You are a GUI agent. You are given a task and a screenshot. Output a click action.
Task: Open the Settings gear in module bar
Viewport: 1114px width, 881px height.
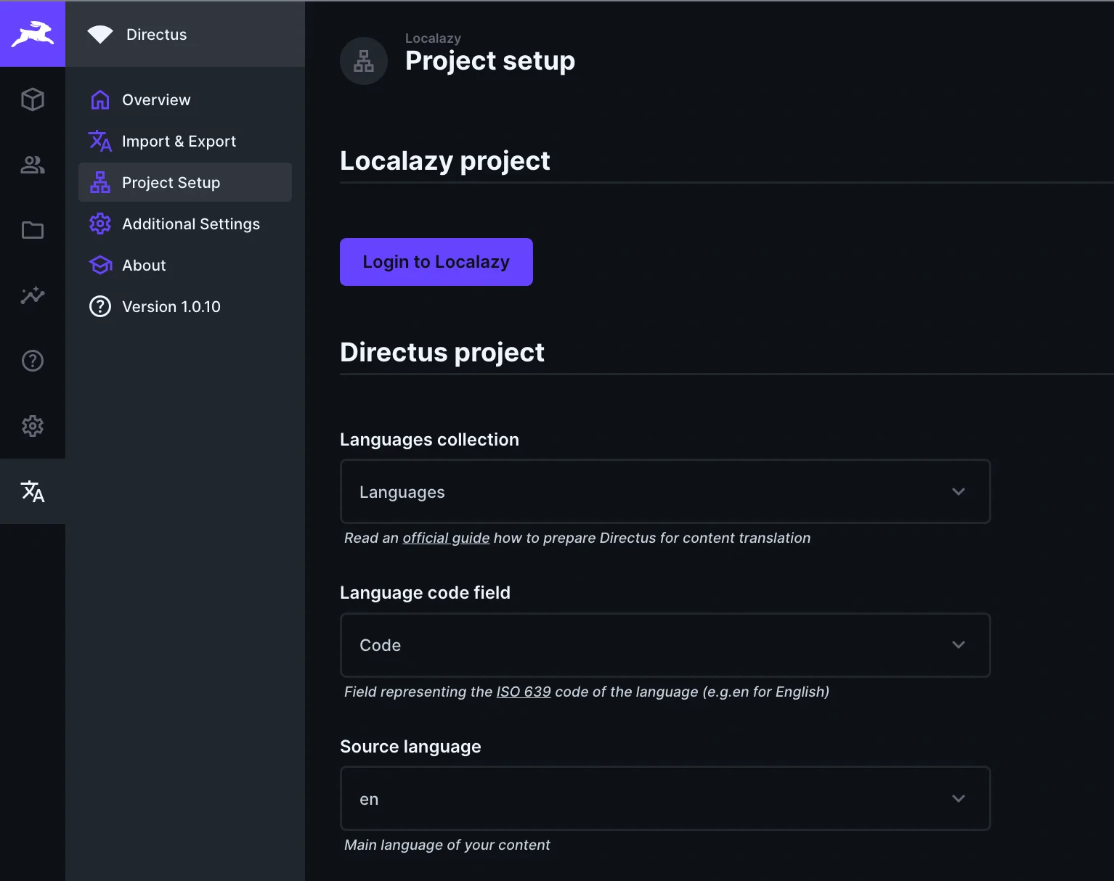pos(33,426)
